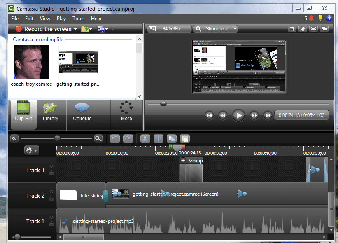Expand the Produce and share dropdown arrow

pos(107,29)
